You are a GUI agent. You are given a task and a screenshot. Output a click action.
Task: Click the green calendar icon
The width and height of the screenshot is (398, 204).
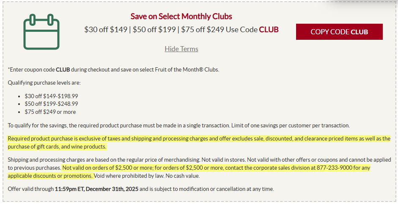(41, 31)
